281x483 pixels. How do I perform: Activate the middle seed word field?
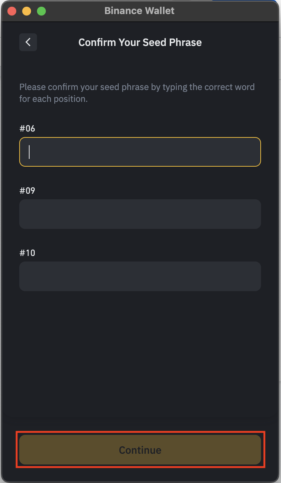(140, 214)
